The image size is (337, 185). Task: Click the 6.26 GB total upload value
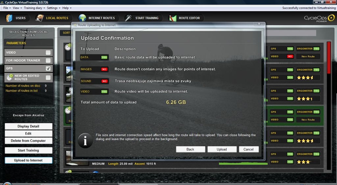[x=176, y=102]
